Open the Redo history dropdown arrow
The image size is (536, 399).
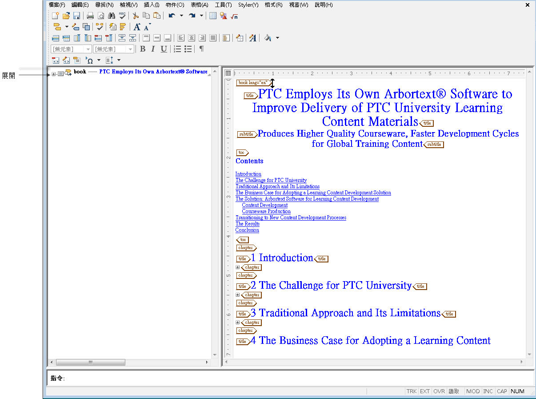201,16
